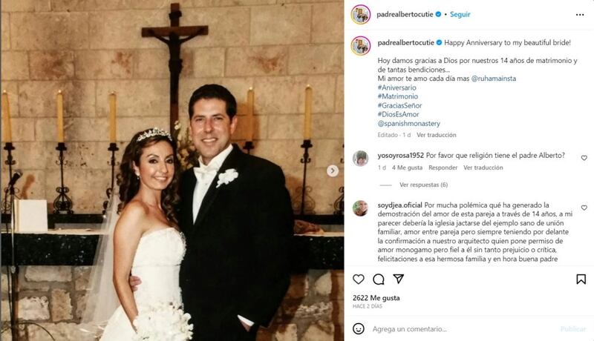Open padrealbertocutie profile avatar in header
Image resolution: width=594 pixels, height=341 pixels.
coord(361,14)
